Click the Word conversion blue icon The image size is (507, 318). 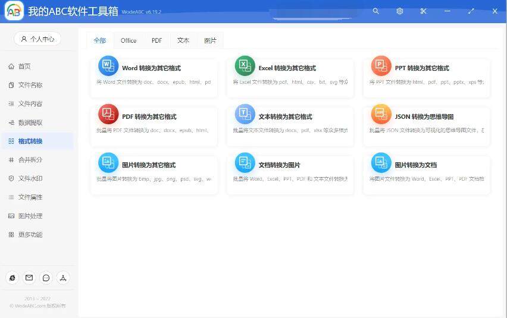pyautogui.click(x=108, y=66)
